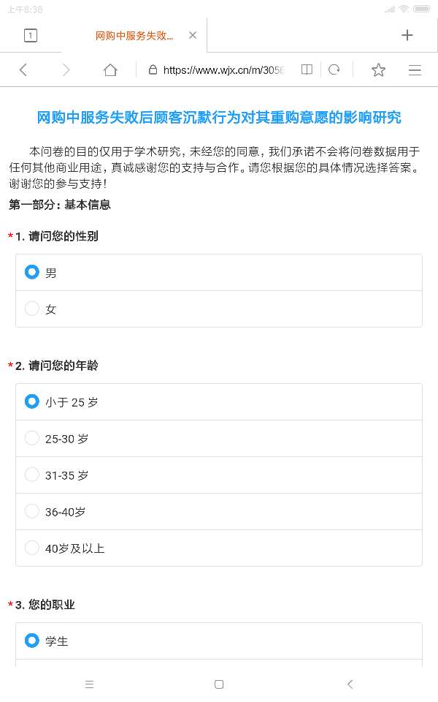Select gender option 女
This screenshot has height=702, width=438.
click(x=32, y=309)
